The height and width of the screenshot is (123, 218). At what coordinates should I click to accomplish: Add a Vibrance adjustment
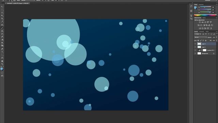211,22
